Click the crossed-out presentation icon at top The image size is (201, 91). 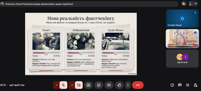(x=184, y=3)
